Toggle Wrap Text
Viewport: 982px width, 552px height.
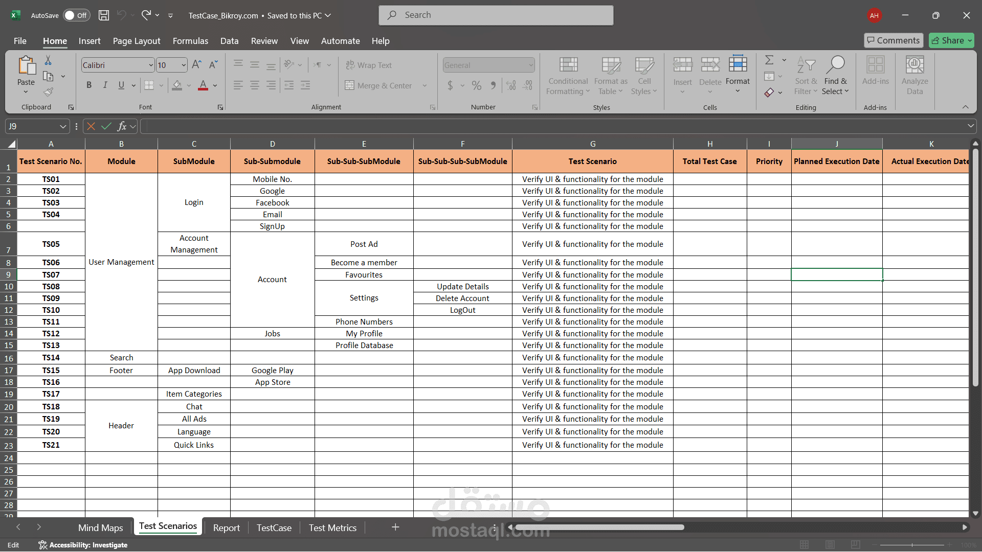click(x=369, y=65)
